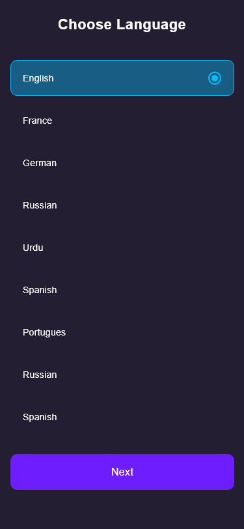The height and width of the screenshot is (529, 244).
Task: Tap the Portugues text label
Action: coord(44,333)
